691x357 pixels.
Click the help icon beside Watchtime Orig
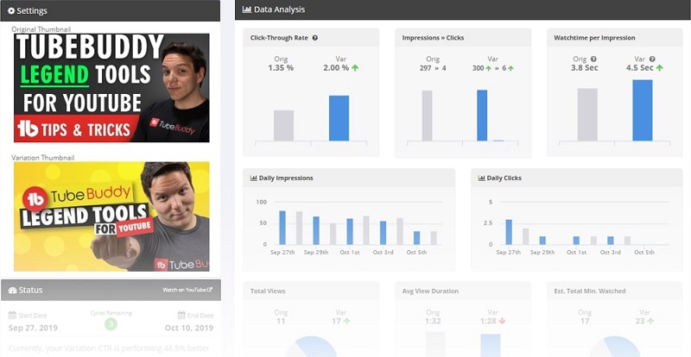(x=593, y=59)
